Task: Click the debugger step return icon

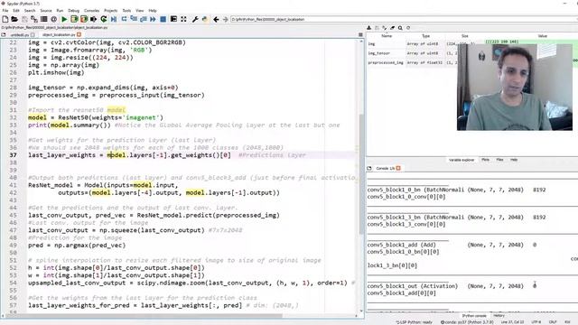Action: (x=143, y=19)
